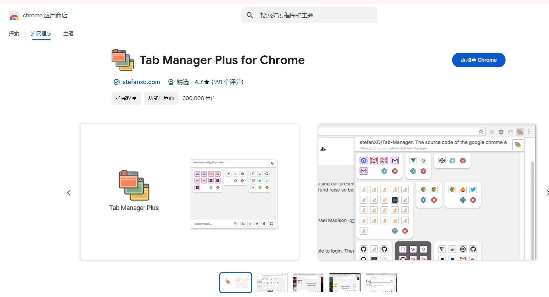Image resolution: width=549 pixels, height=297 pixels.
Task: Select the third carousel thumbnail
Action: click(308, 283)
